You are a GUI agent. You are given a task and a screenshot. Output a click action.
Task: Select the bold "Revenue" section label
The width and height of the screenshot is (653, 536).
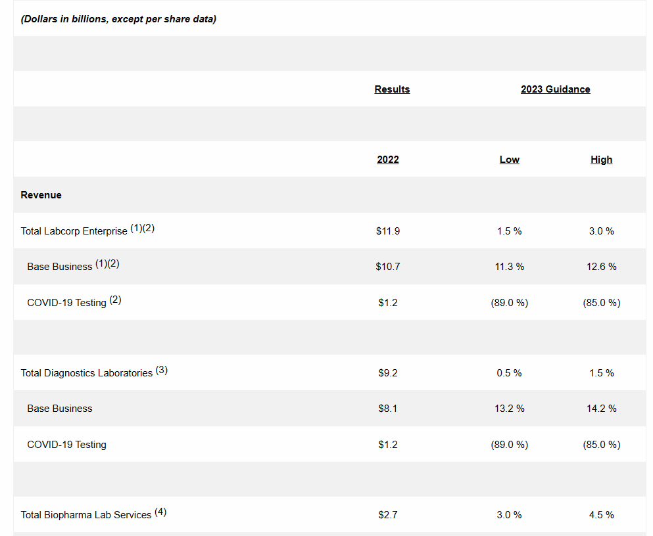[x=41, y=195]
